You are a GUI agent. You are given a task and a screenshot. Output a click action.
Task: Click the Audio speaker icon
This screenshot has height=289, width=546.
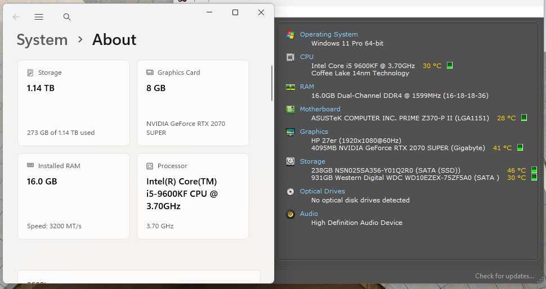[290, 214]
